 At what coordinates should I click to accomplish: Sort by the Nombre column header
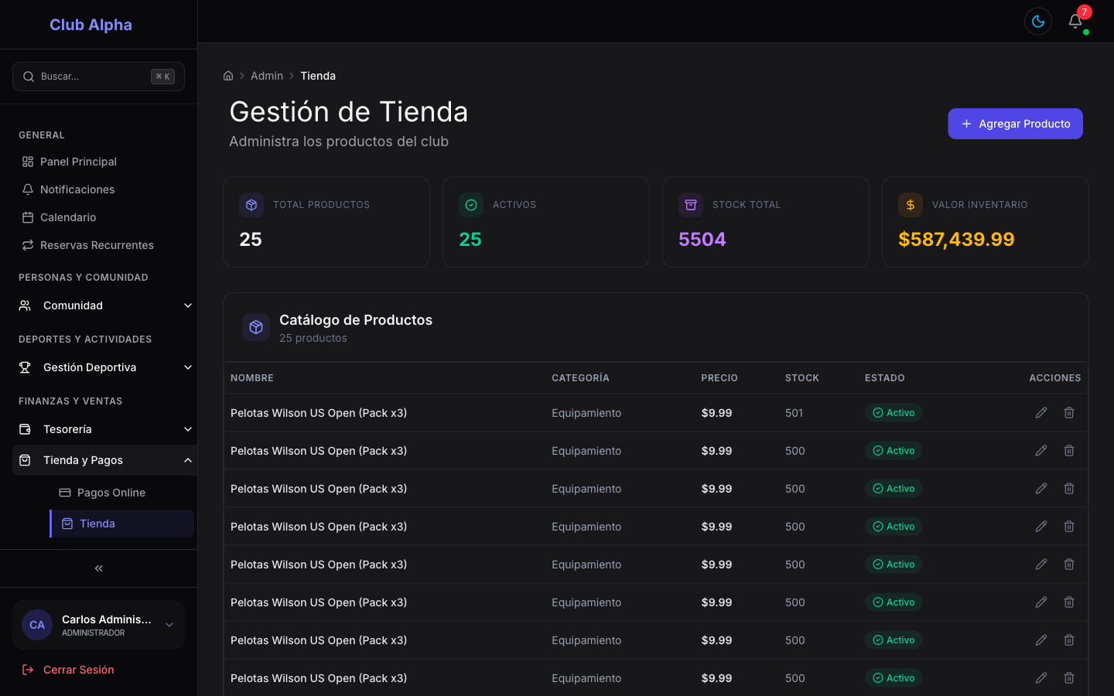pyautogui.click(x=252, y=378)
